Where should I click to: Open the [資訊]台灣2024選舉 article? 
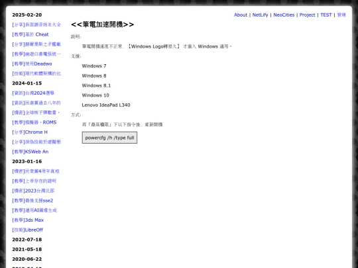coord(33,93)
